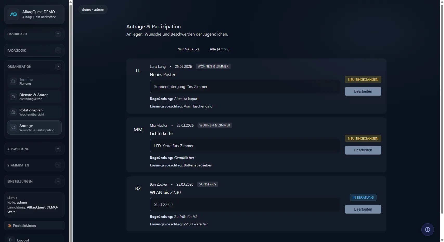Click the page vertical scrollbar
Screen dimensions: 444x242
point(442,104)
